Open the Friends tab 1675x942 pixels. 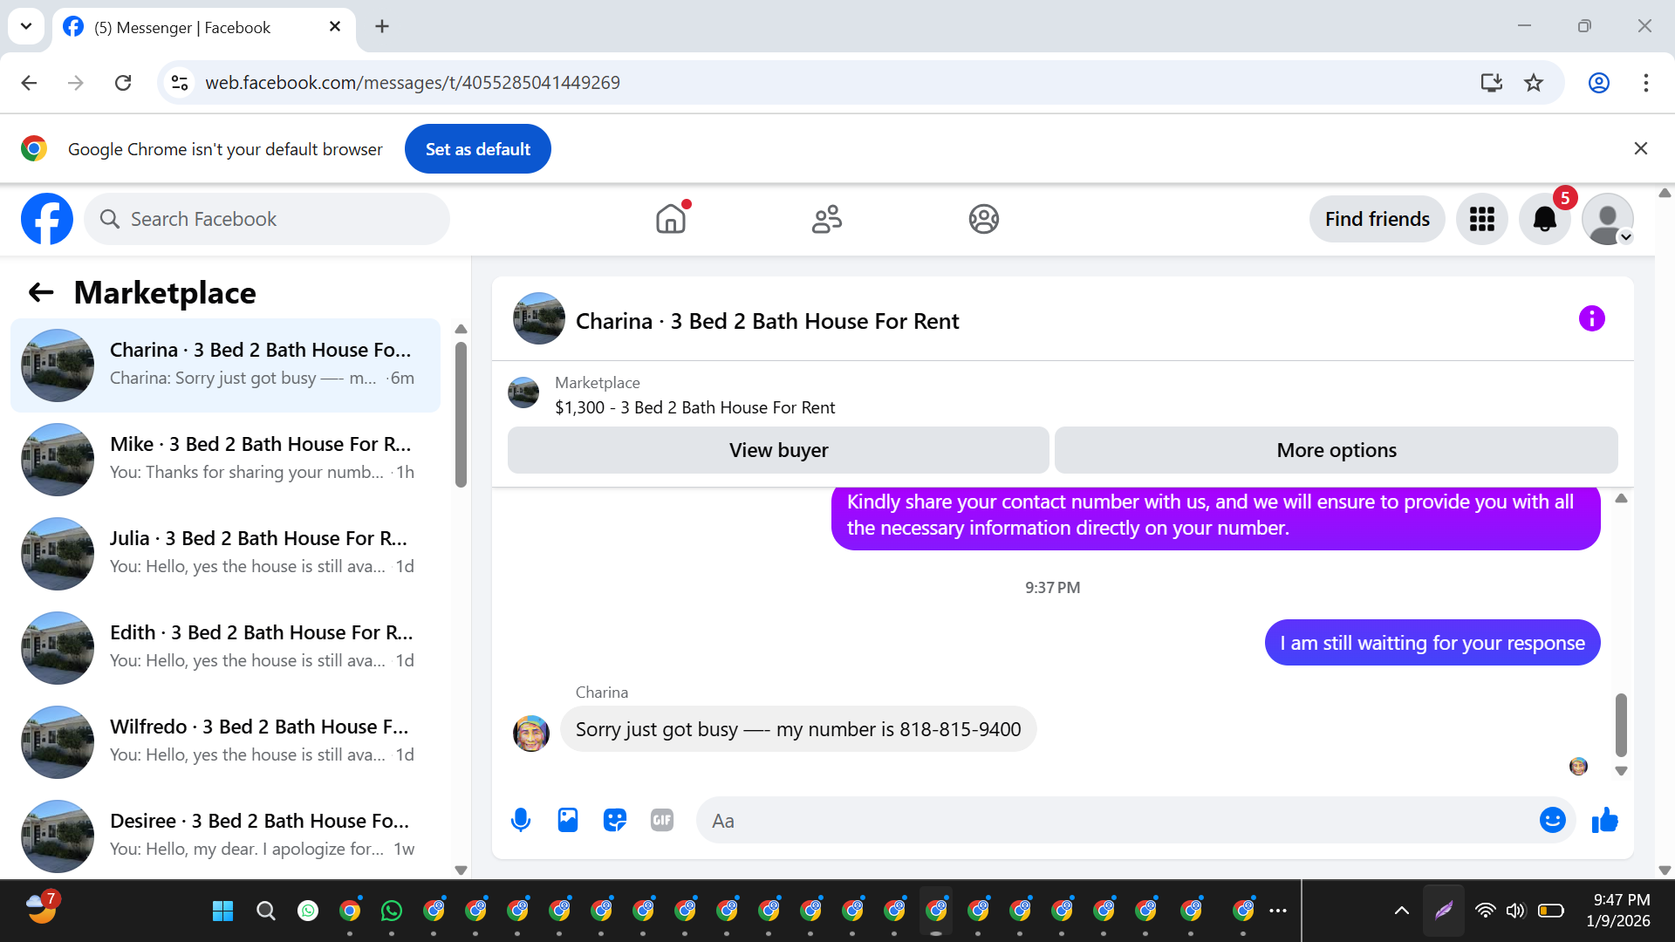826,219
